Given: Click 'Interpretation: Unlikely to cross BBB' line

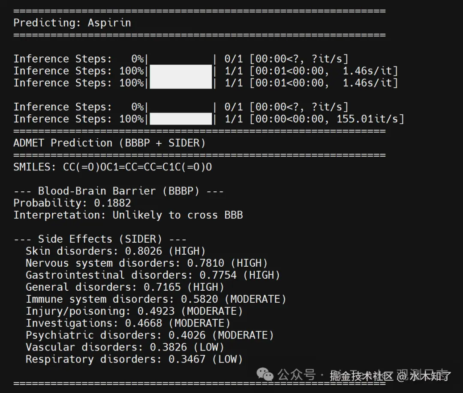Looking at the screenshot, I should [x=128, y=215].
